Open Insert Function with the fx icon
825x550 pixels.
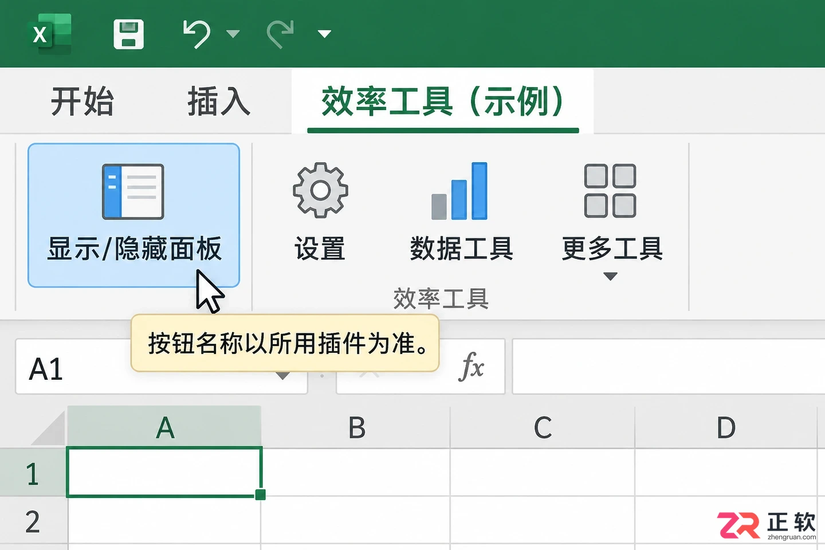(x=471, y=367)
